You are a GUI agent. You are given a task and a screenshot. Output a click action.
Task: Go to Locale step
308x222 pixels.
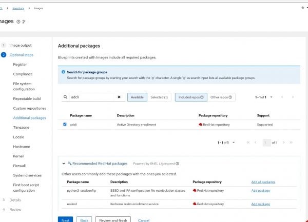coord(18,137)
